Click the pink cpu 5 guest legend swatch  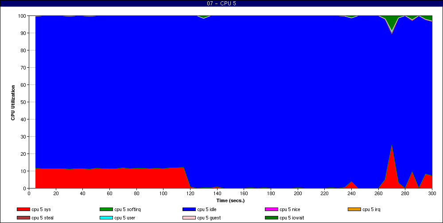click(189, 218)
